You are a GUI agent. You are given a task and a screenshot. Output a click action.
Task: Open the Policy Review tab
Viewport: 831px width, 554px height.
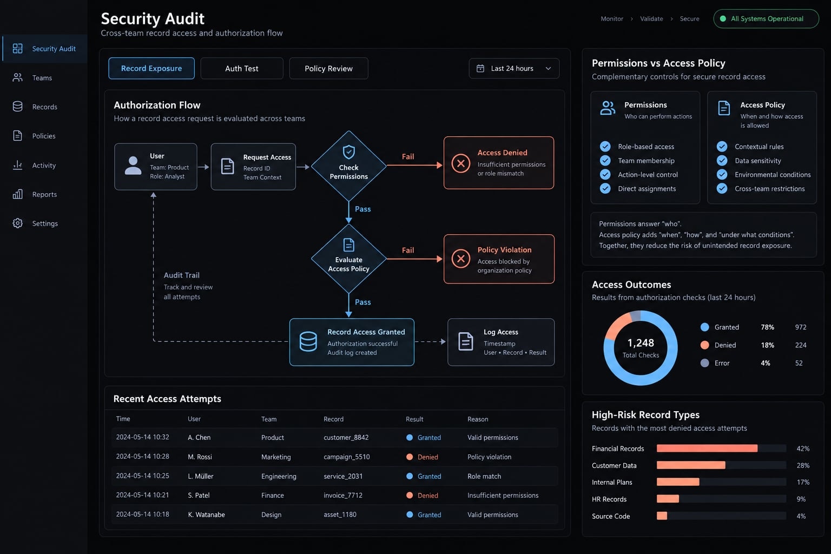328,68
